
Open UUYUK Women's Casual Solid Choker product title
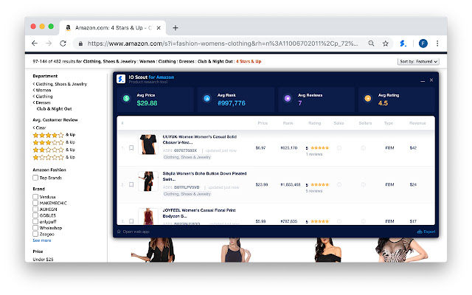(200, 139)
